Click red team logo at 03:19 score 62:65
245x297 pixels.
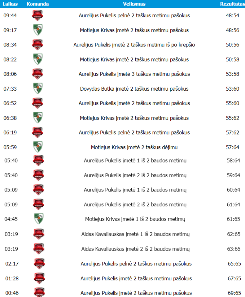coord(39,234)
